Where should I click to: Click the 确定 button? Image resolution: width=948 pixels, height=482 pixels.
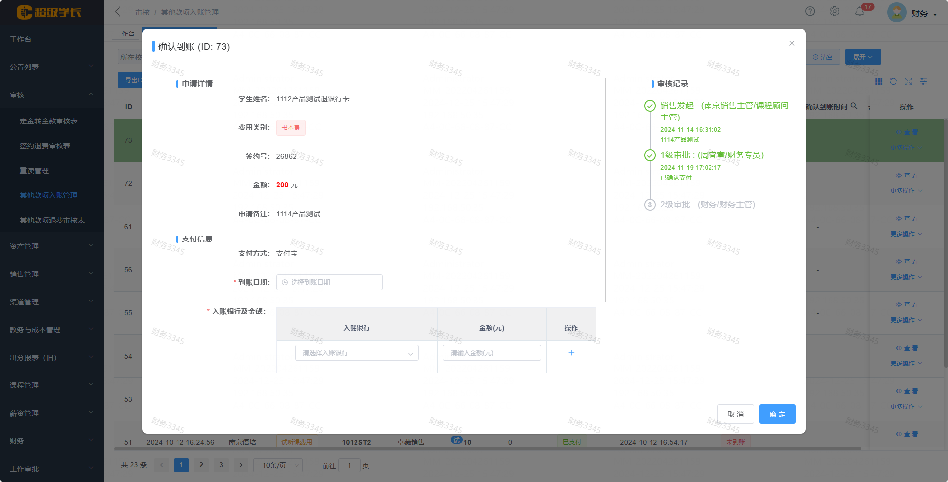pos(777,414)
